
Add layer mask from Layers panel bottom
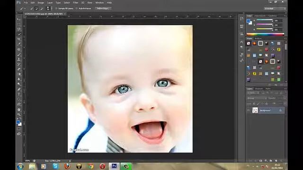click(x=261, y=161)
